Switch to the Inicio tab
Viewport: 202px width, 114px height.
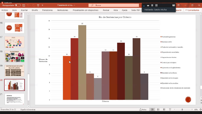coord(14,10)
